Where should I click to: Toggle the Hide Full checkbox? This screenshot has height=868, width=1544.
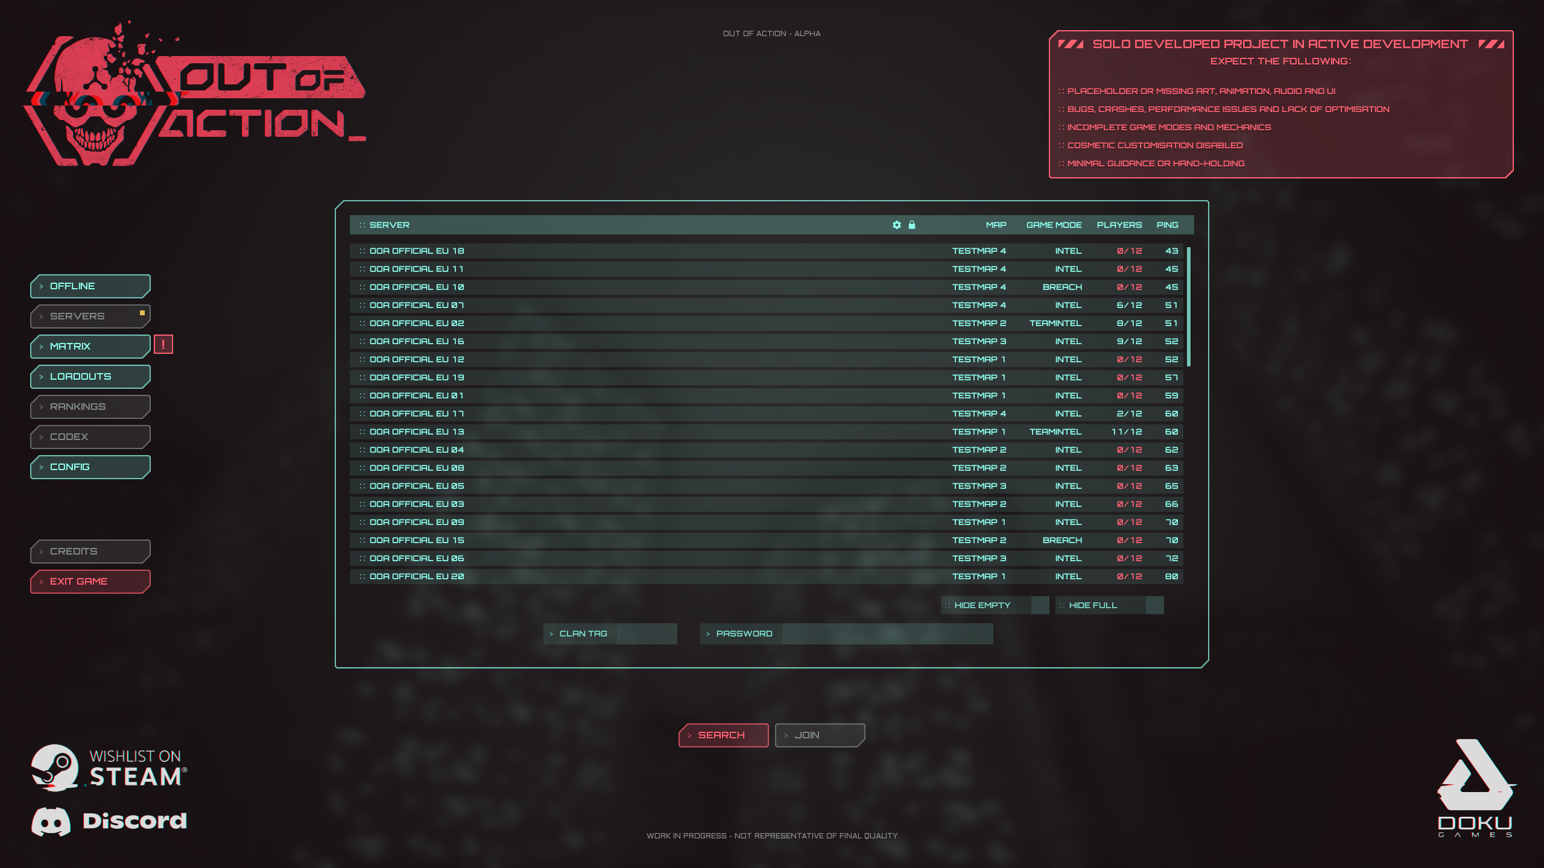[x=1154, y=605]
